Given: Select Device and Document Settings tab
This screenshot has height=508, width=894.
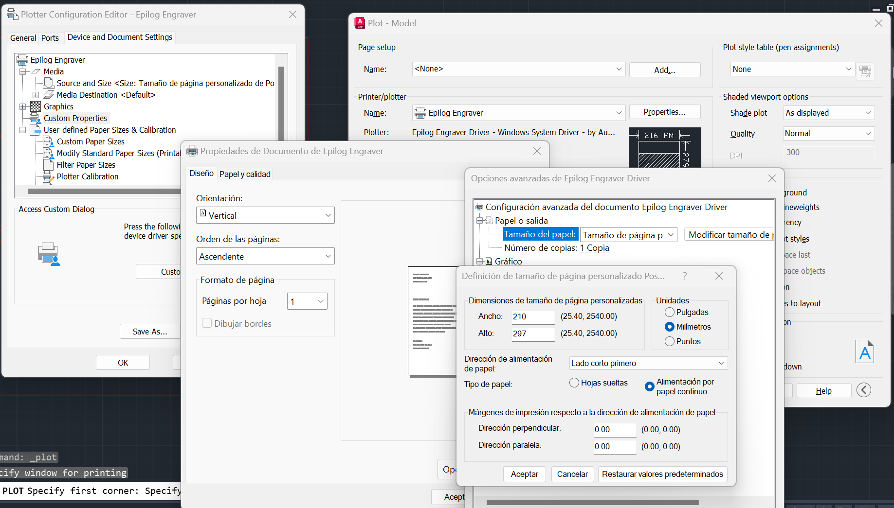Looking at the screenshot, I should point(120,37).
